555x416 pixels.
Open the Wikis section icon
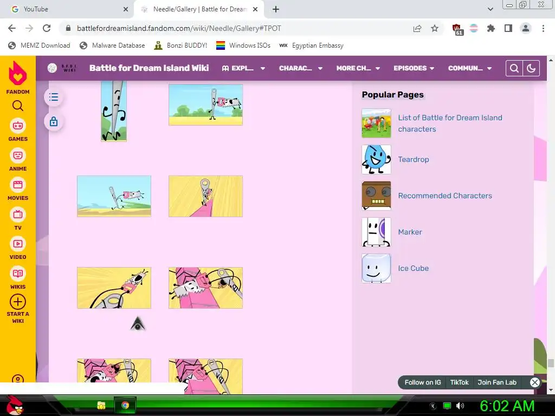tap(18, 274)
